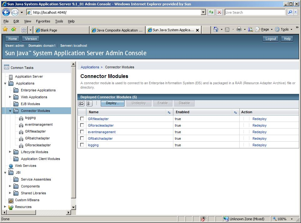This screenshot has width=301, height=223.
Task: Click the Custom MBeans icon in tree
Action: (x=11, y=201)
